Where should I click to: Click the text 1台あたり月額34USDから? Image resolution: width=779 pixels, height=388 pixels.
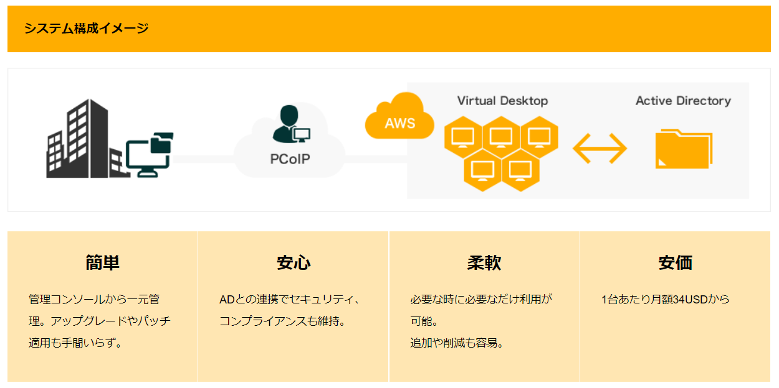[665, 300]
